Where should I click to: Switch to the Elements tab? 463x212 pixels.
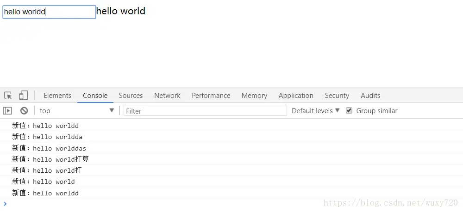(57, 96)
